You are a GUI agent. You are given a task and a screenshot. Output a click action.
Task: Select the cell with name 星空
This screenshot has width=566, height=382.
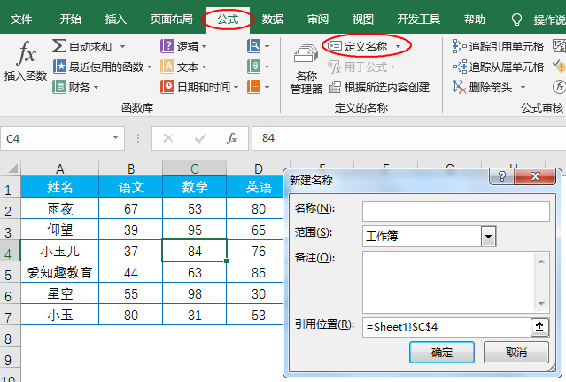pyautogui.click(x=59, y=293)
